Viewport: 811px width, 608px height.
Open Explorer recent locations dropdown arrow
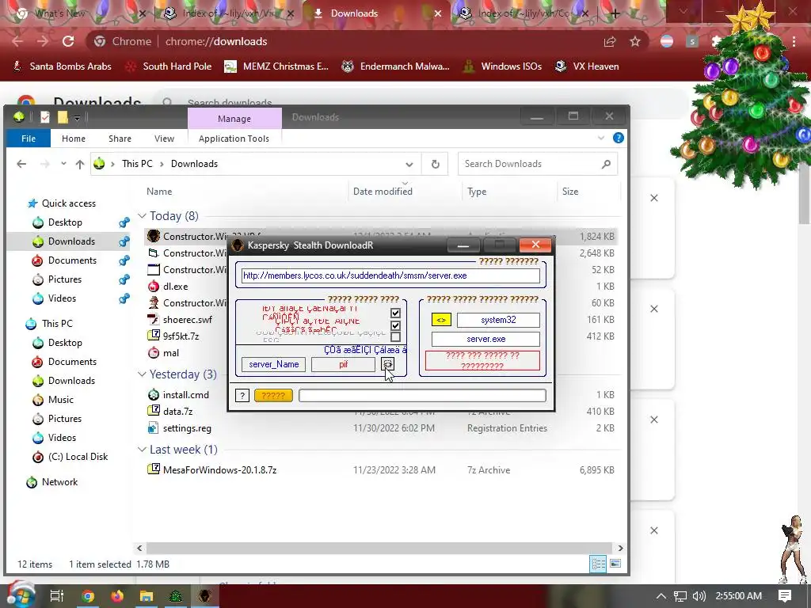coord(63,163)
